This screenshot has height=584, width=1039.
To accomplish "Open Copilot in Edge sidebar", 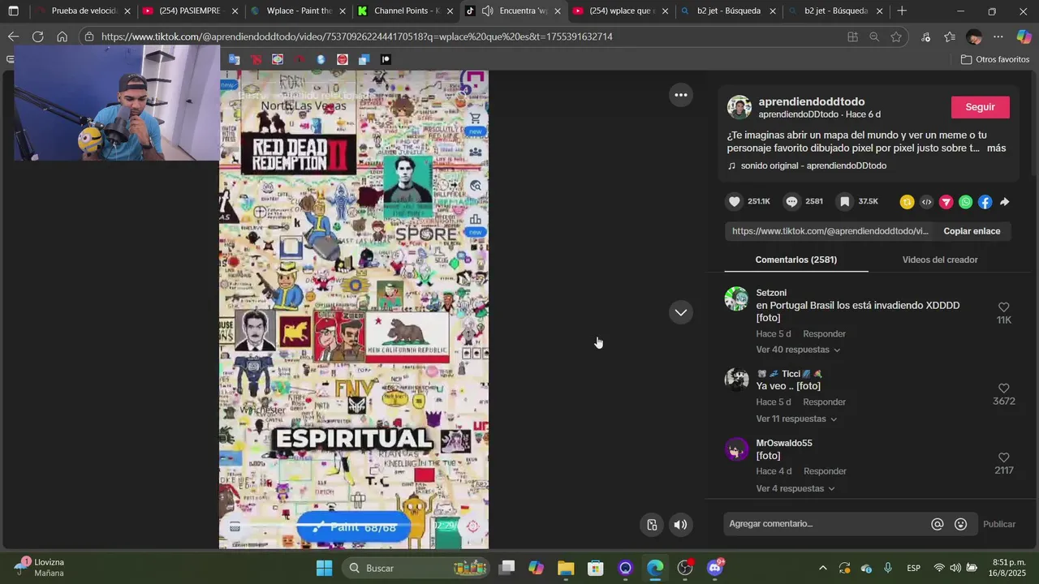I will tap(1024, 36).
